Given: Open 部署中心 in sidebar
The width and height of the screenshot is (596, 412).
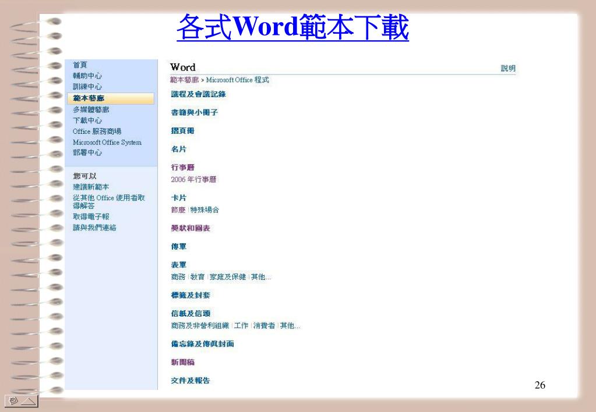Looking at the screenshot, I should click(x=87, y=152).
